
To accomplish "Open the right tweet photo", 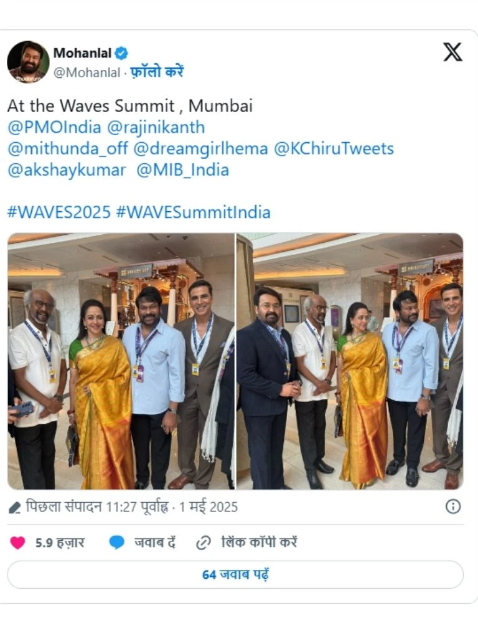I will 350,361.
